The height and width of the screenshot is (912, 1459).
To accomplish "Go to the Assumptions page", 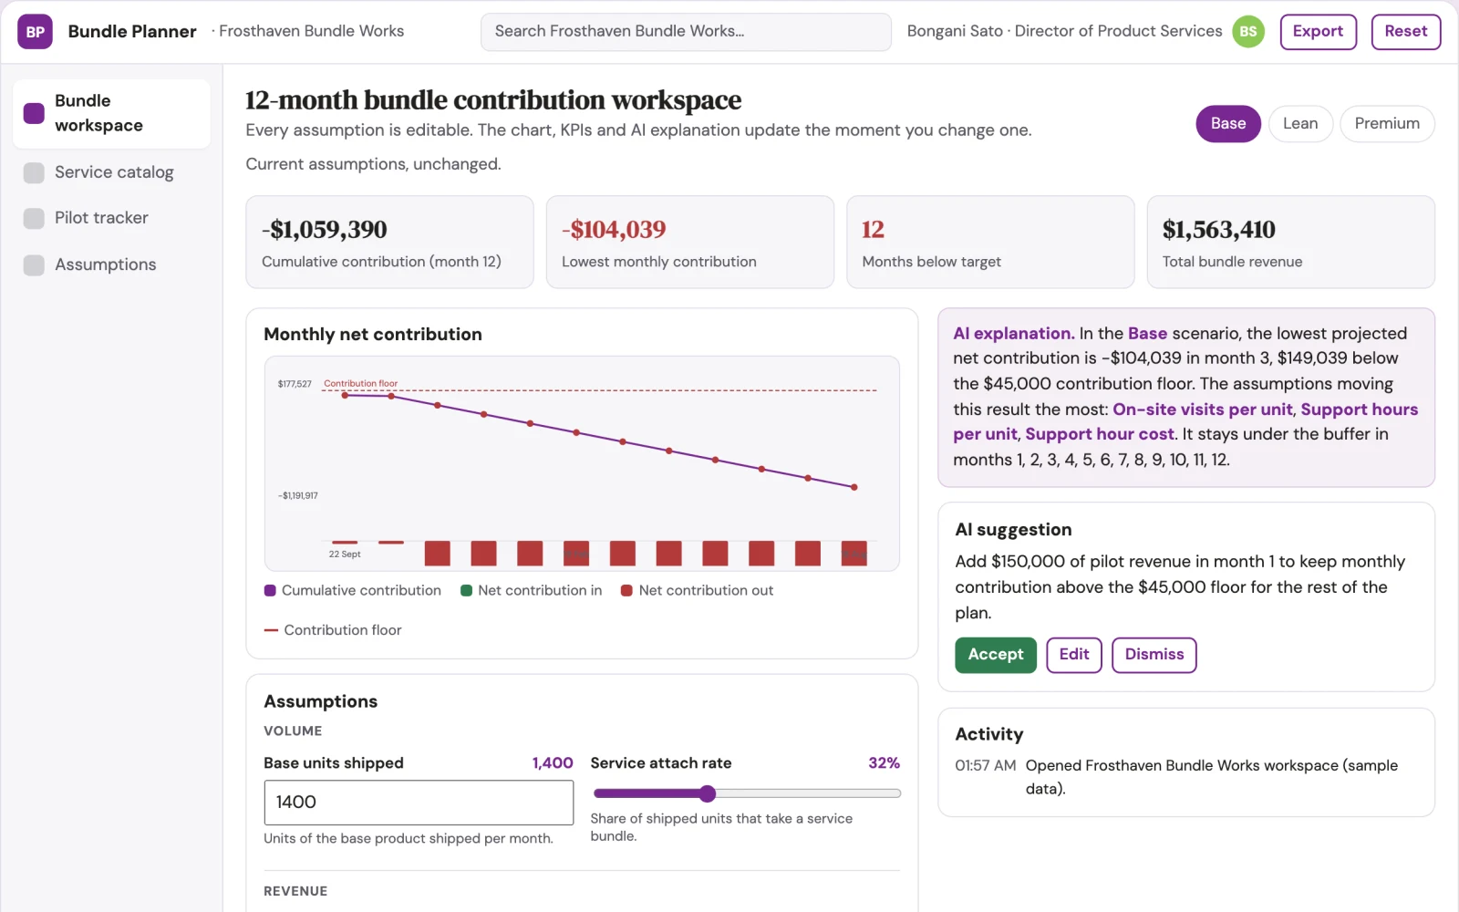I will point(111,264).
